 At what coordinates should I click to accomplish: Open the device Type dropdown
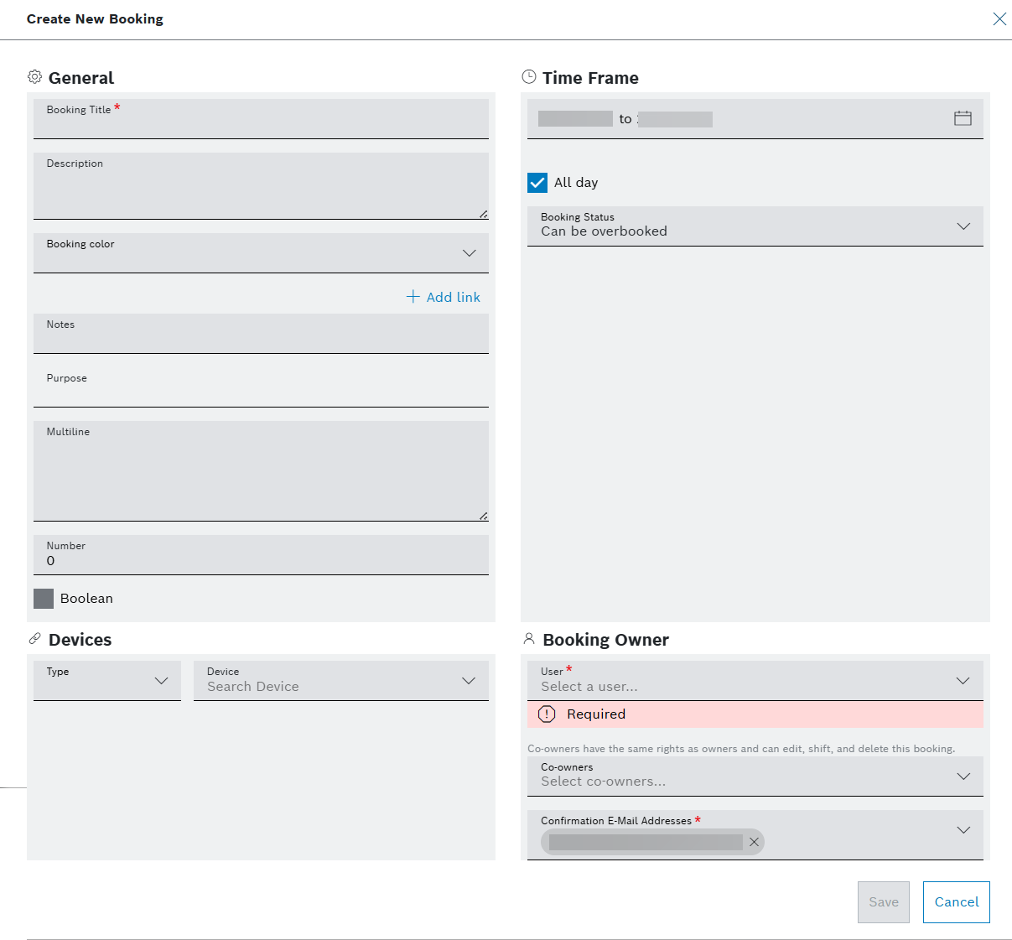pyautogui.click(x=107, y=681)
